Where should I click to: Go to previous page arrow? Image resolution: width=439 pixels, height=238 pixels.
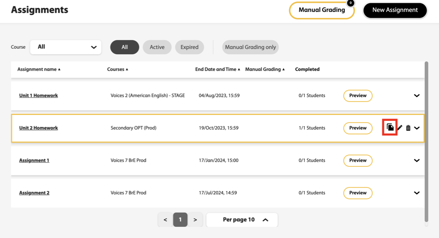tap(165, 220)
